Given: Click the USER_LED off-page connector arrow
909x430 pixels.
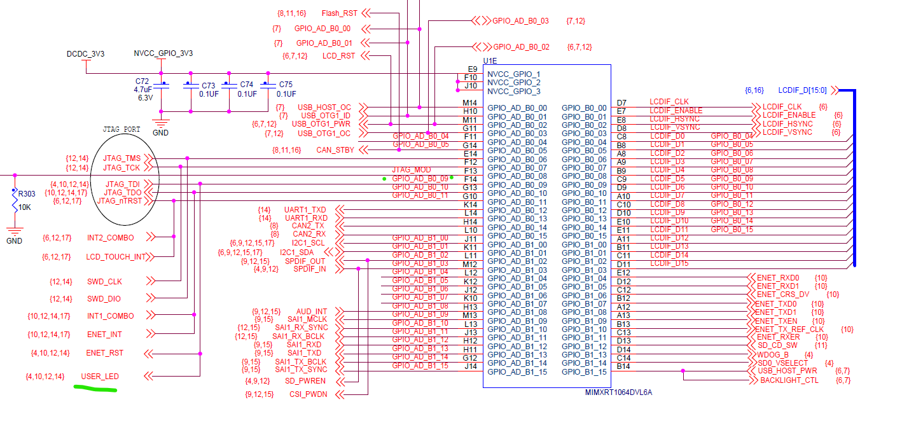Looking at the screenshot, I should pos(149,376).
